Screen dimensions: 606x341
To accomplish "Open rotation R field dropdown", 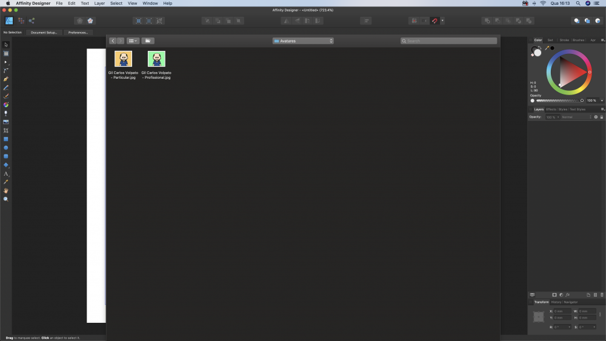I will [569, 327].
